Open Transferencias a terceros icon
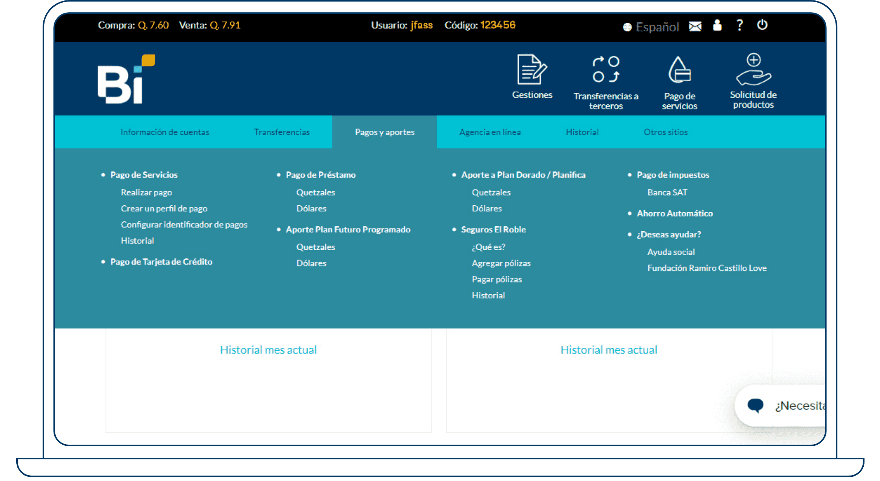This screenshot has width=880, height=481. coord(606,70)
